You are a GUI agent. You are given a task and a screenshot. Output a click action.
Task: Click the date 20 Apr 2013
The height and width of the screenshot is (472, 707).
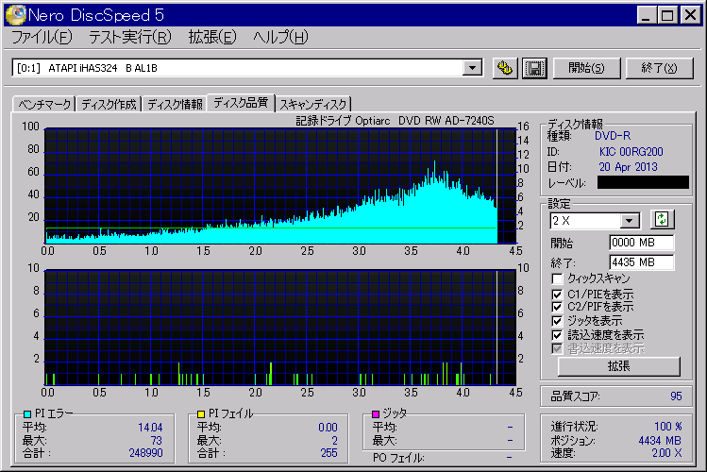click(x=628, y=167)
